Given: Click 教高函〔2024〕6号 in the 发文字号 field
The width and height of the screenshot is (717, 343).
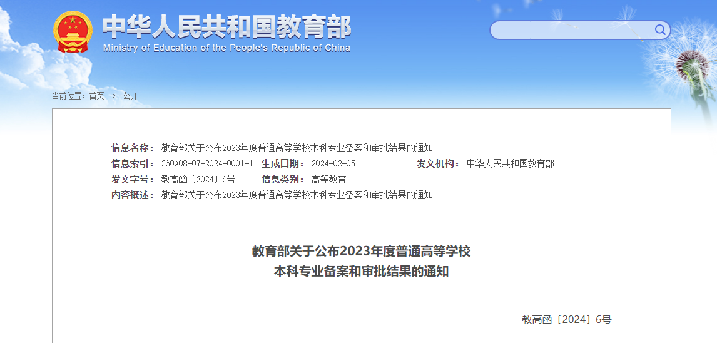Looking at the screenshot, I should pos(198,179).
